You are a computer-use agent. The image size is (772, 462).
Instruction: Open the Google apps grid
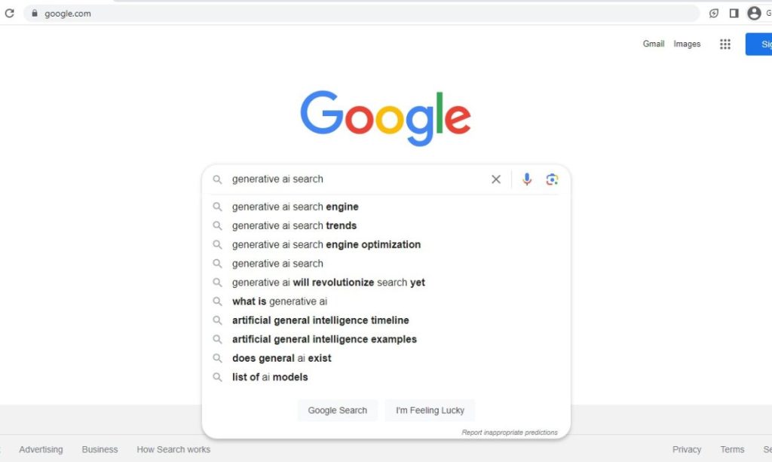click(725, 44)
